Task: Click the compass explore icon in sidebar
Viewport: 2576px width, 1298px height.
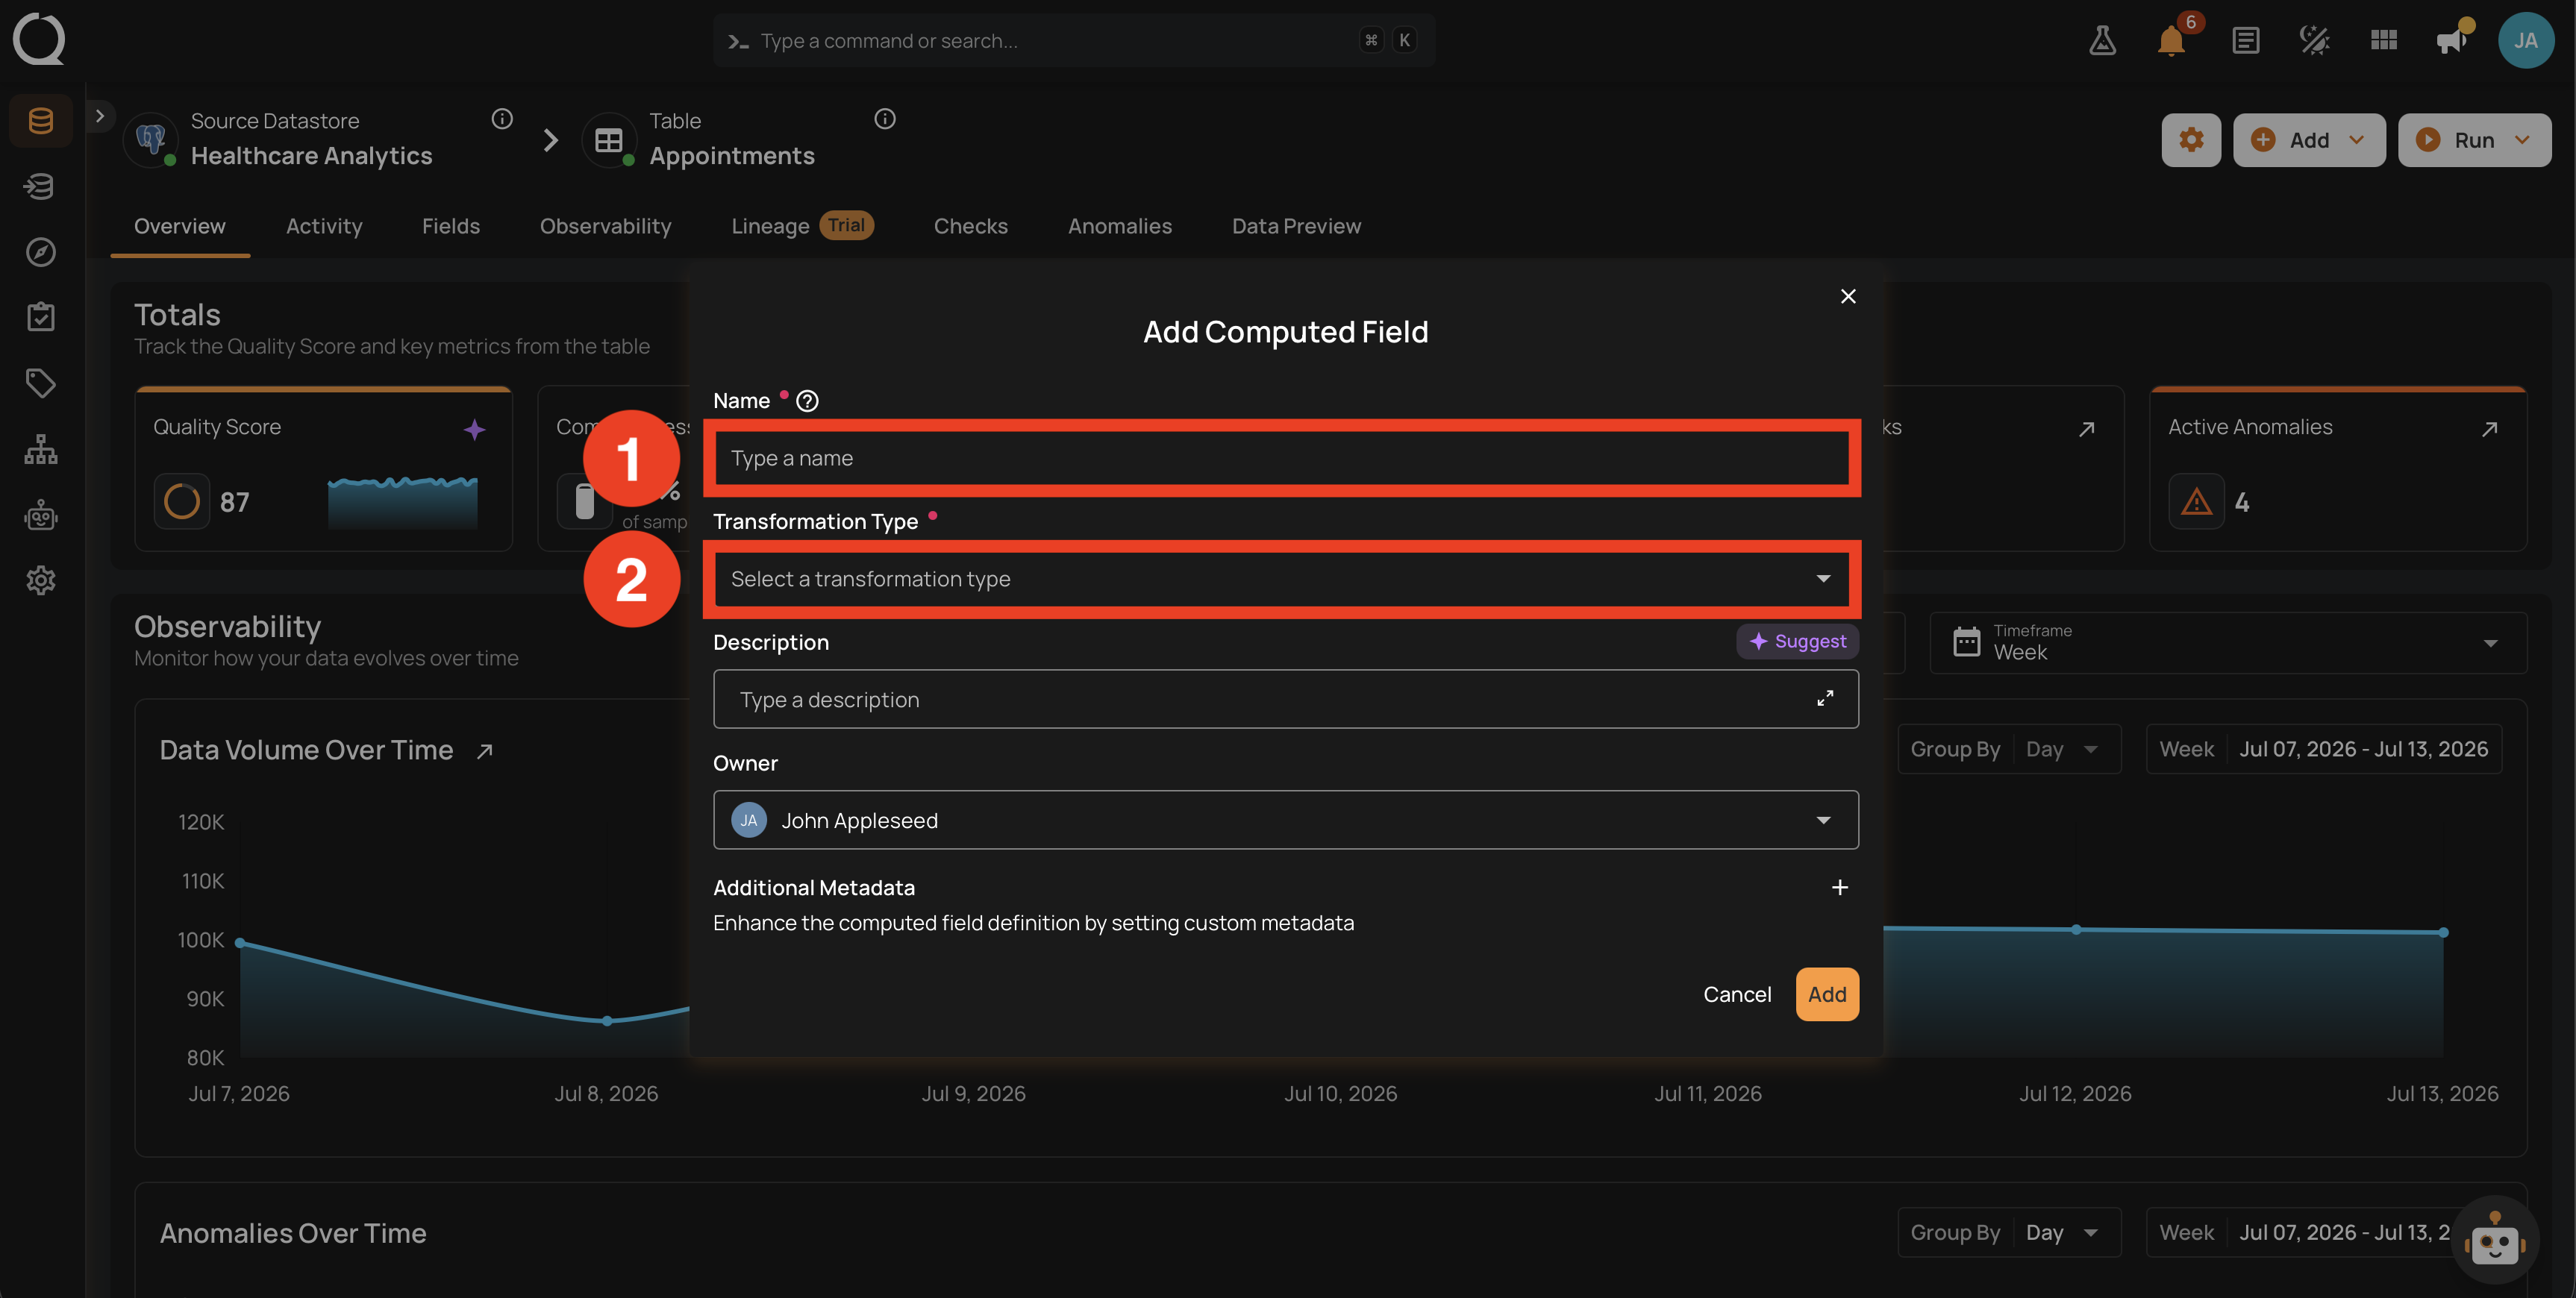Action: [x=40, y=252]
